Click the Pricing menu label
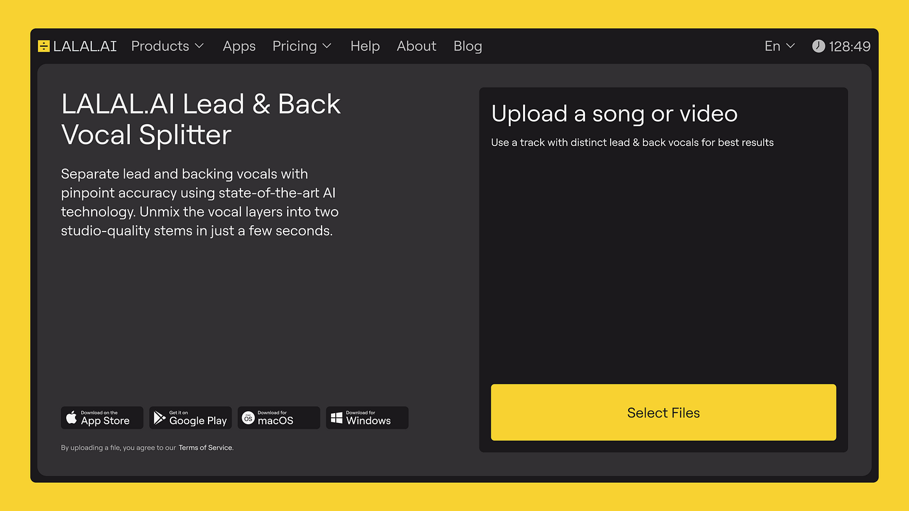909x511 pixels. tap(295, 47)
